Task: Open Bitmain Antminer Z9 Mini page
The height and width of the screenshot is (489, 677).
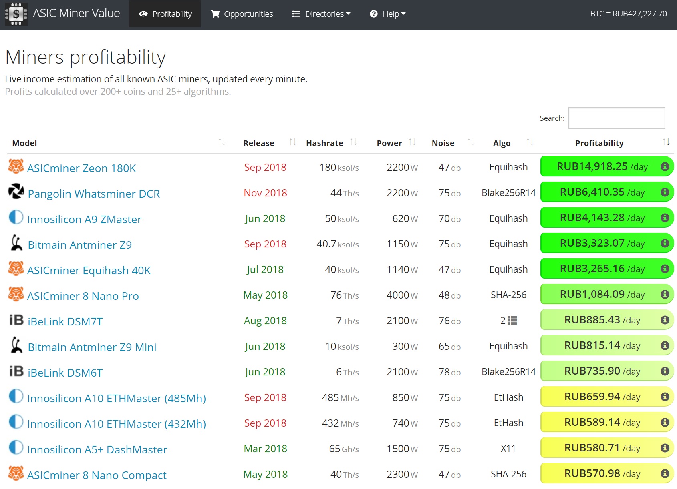Action: 92,347
